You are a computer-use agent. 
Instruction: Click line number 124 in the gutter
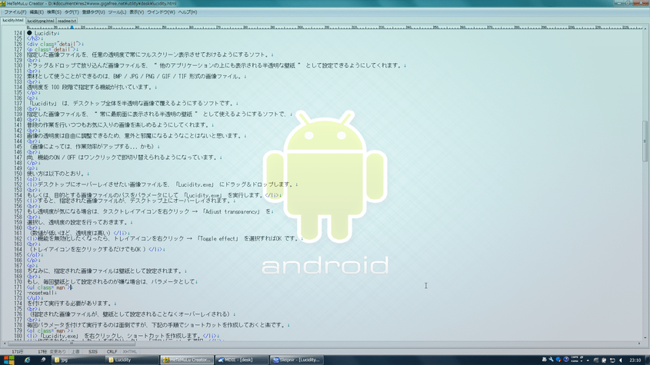point(18,33)
